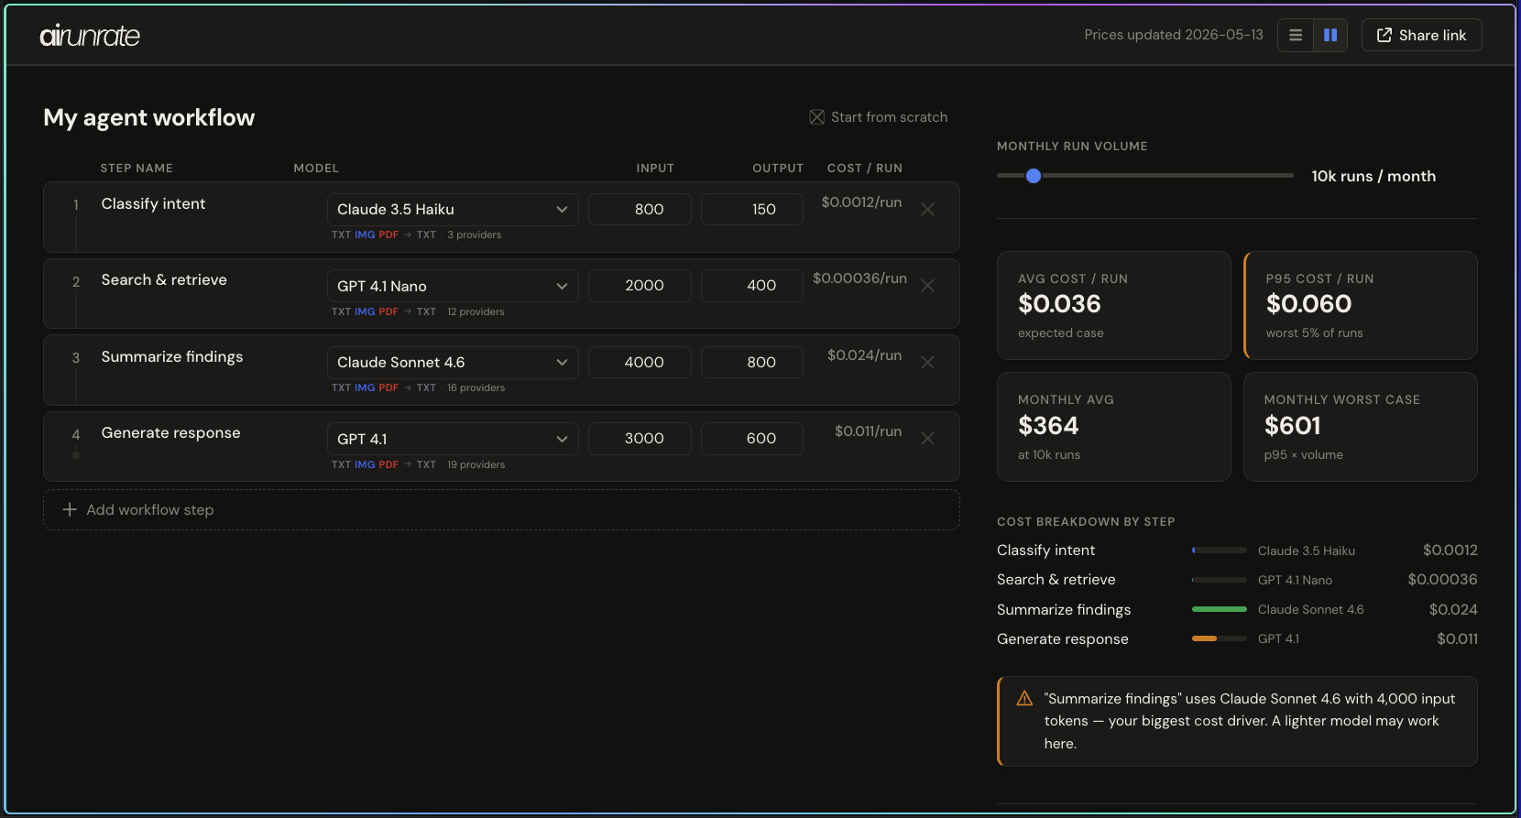This screenshot has height=818, width=1521.
Task: Open the GPT 4.1 model dropdown for Generate response
Action: [453, 439]
